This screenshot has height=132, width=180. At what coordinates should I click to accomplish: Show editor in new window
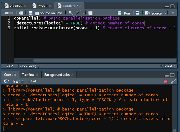point(21,13)
